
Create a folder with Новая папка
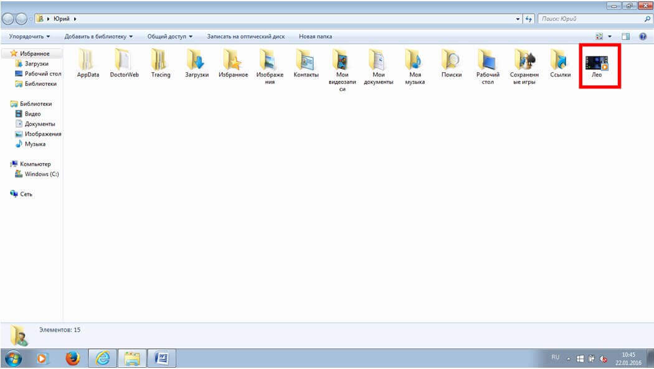315,37
